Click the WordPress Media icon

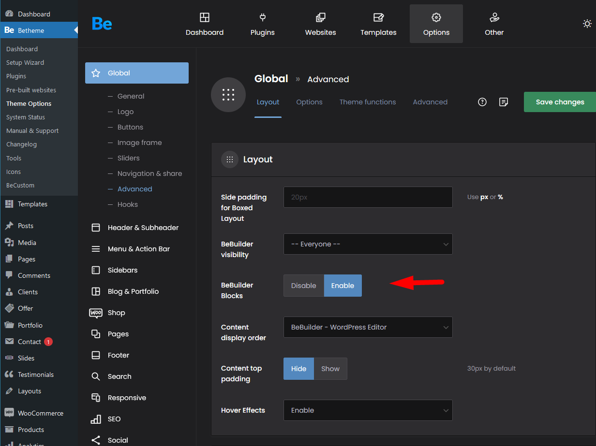[x=9, y=243]
